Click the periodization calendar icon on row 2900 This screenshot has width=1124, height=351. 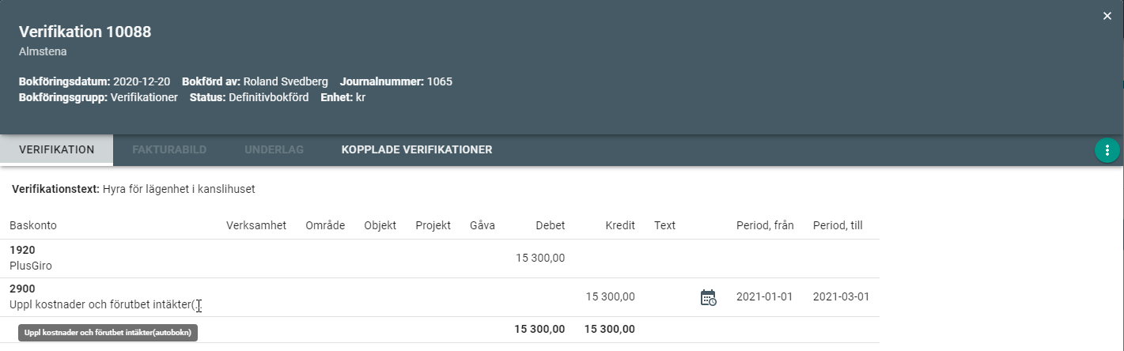tap(708, 297)
